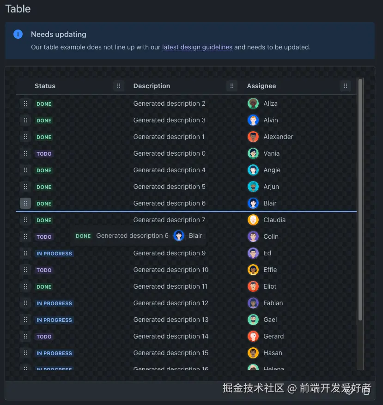This screenshot has height=405, width=383.
Task: Click the drag handle for Generated description 3
Action: [x=25, y=120]
